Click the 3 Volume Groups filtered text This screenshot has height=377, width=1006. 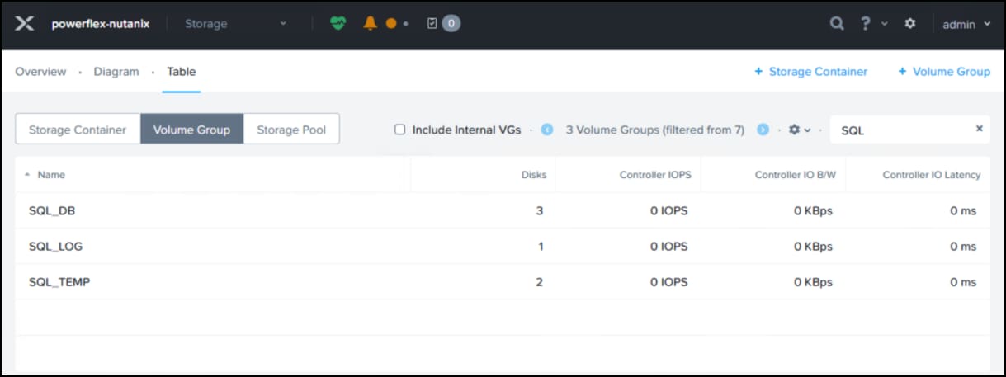[x=655, y=130]
